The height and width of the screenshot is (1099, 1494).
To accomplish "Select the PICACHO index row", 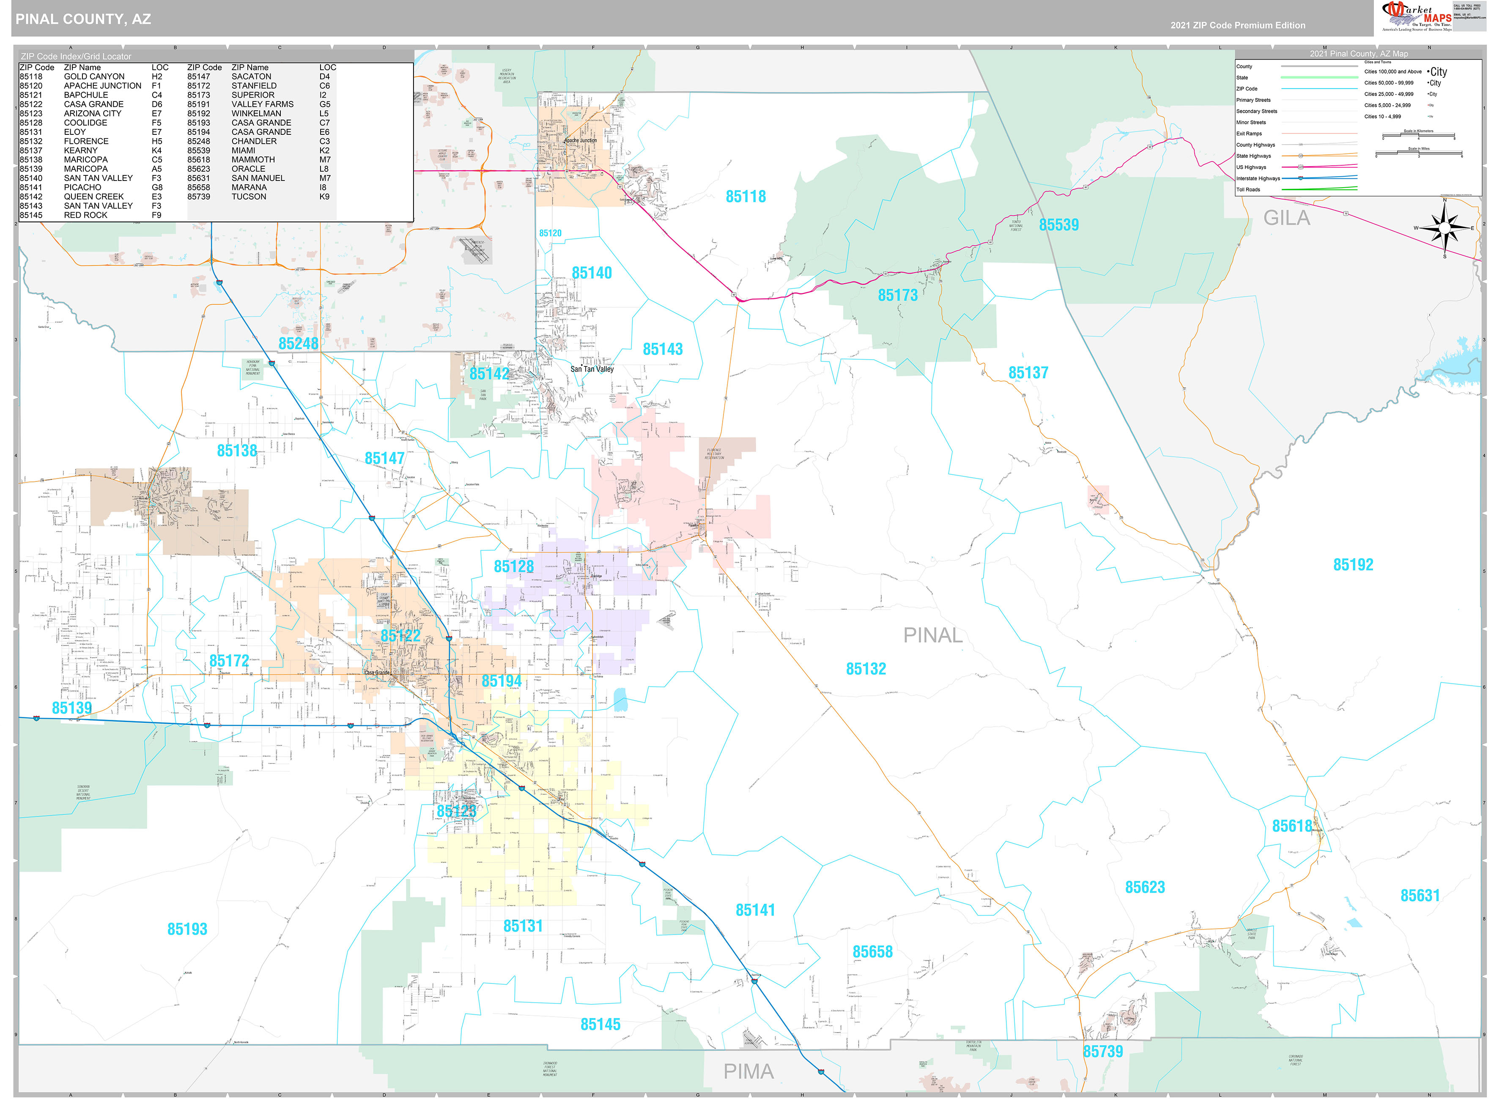I will pos(90,188).
